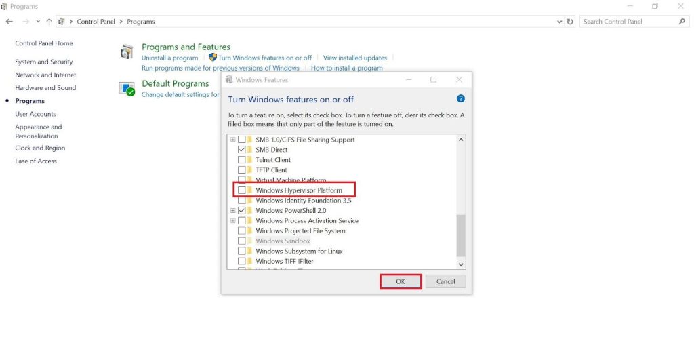The image size is (694, 362).
Task: Click Cancel in Windows Features dialog
Action: [446, 281]
